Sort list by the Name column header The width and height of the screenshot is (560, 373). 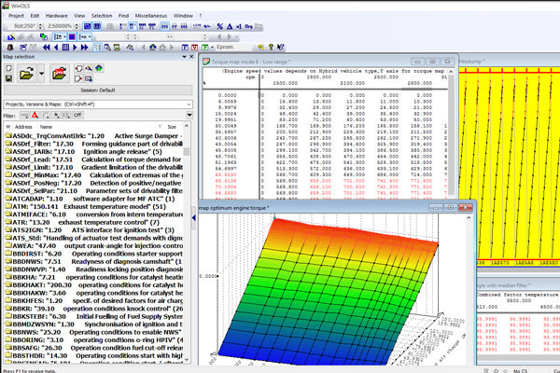(46, 127)
